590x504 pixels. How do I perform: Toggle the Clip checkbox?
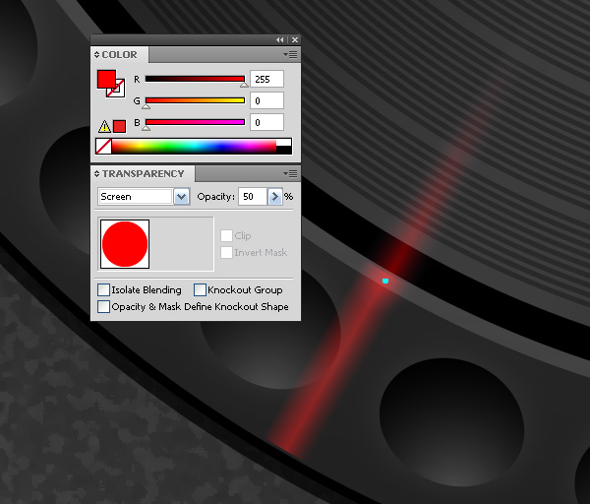(x=226, y=236)
